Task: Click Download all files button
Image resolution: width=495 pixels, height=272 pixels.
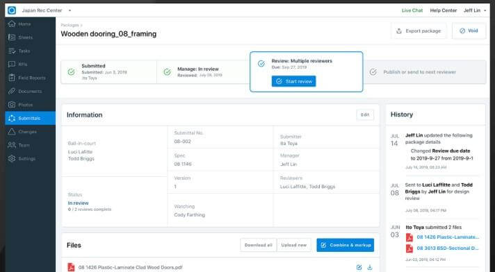Action: pos(258,245)
